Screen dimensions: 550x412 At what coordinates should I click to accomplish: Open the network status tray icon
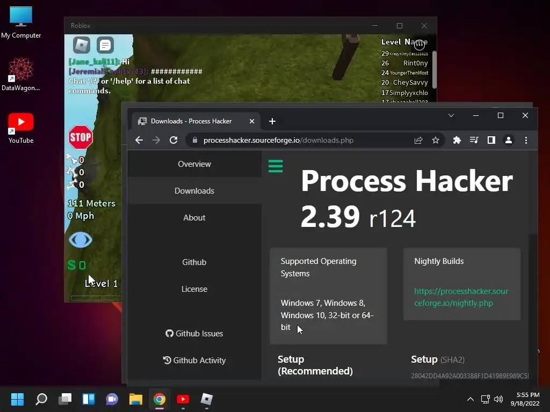(486, 399)
